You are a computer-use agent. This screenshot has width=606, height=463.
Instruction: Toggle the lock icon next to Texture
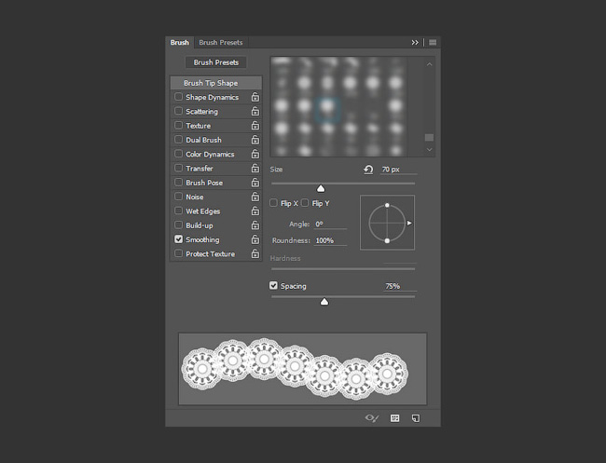coord(255,126)
